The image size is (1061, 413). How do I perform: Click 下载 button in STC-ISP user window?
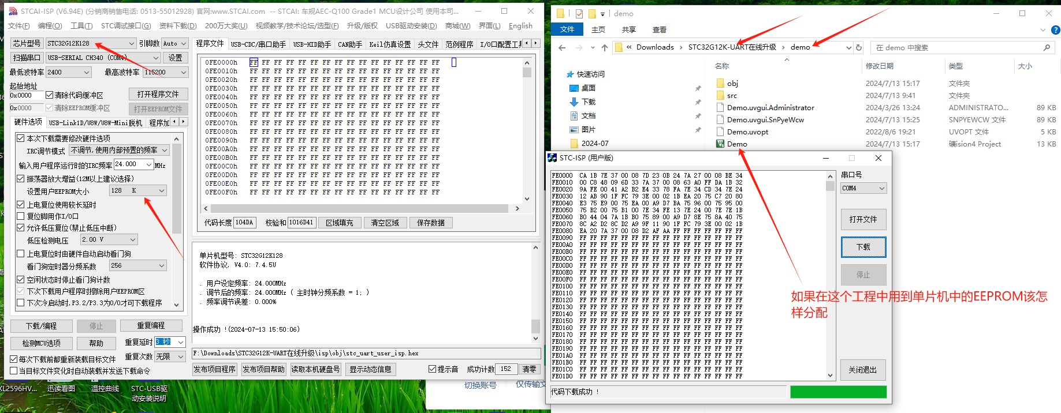tap(863, 247)
